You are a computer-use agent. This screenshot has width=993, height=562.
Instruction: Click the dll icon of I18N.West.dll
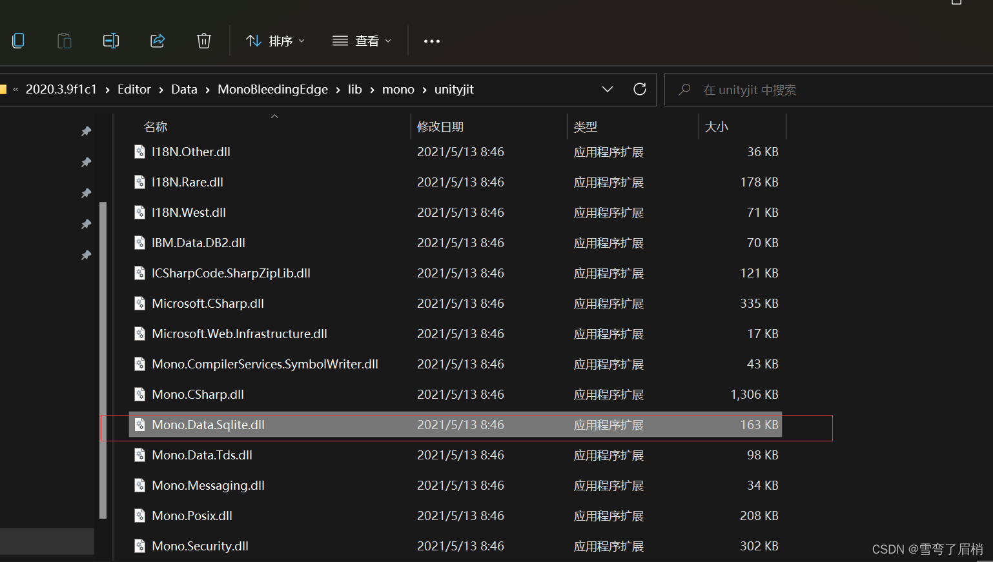[x=139, y=212]
